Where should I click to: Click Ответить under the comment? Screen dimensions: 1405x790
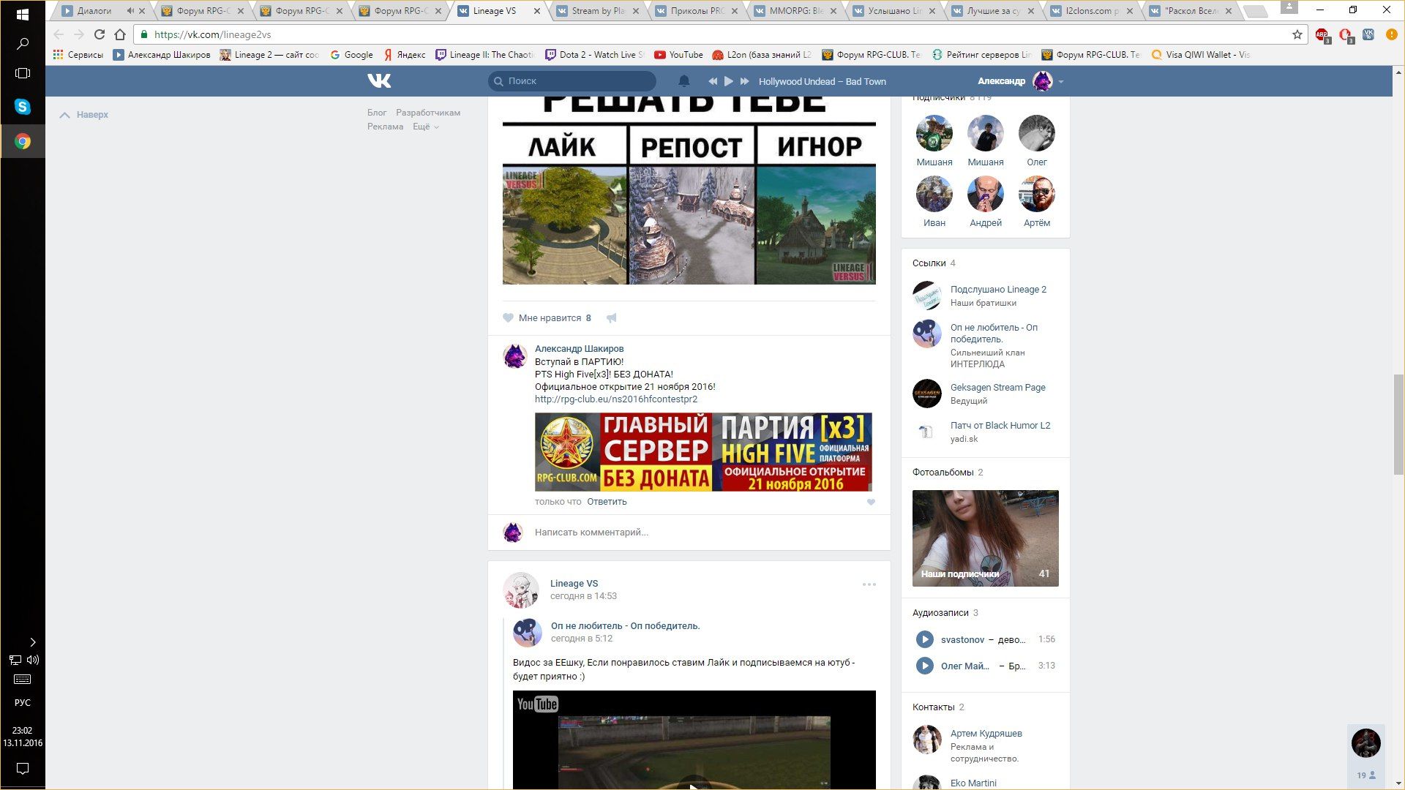click(x=607, y=502)
